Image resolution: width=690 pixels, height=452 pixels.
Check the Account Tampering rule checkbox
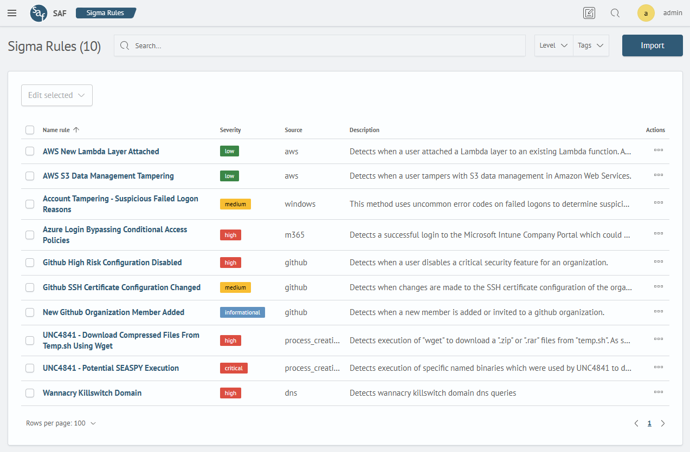pyautogui.click(x=30, y=204)
